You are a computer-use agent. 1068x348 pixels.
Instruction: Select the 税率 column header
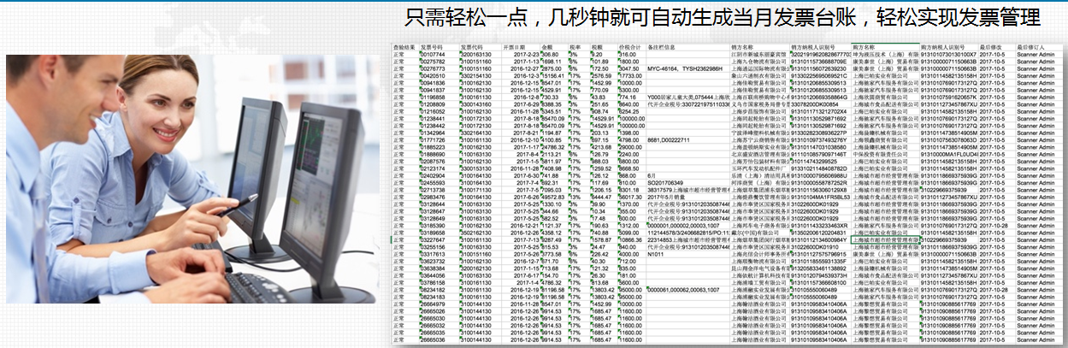pyautogui.click(x=576, y=47)
